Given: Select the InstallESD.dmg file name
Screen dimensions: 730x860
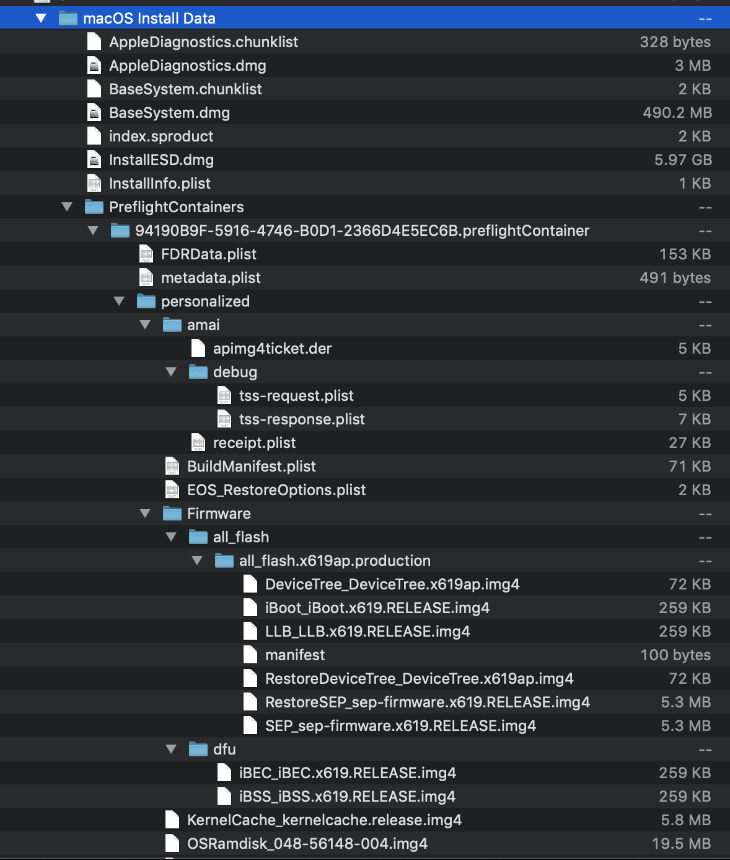Looking at the screenshot, I should [161, 160].
